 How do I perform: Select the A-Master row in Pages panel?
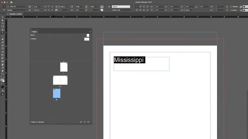click(x=60, y=39)
